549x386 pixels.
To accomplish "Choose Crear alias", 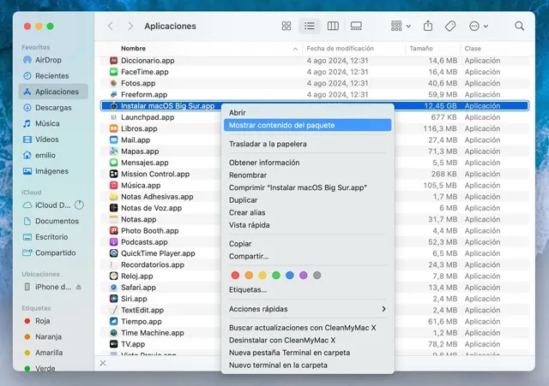I will (x=307, y=212).
